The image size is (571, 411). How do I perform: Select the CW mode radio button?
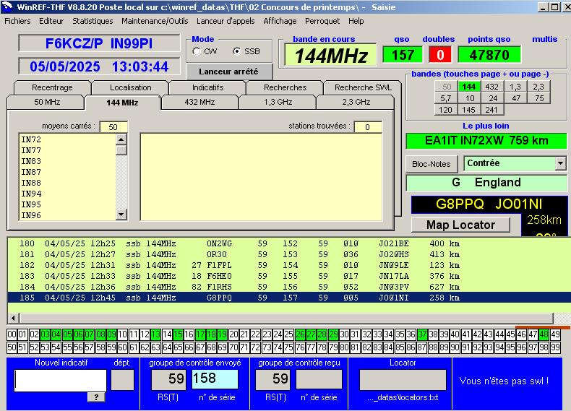point(197,51)
